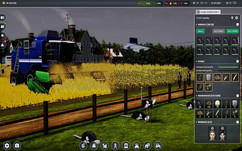Open the warning alerts icon

pyautogui.click(x=3, y=45)
